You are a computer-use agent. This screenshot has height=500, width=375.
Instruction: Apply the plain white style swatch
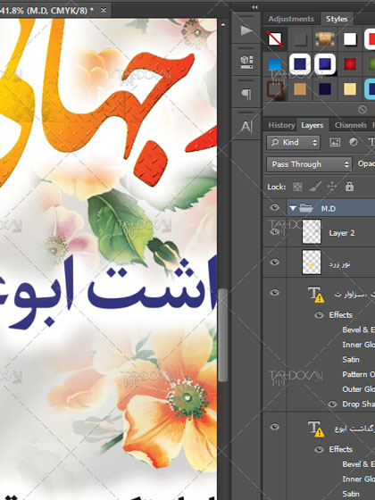point(350,39)
